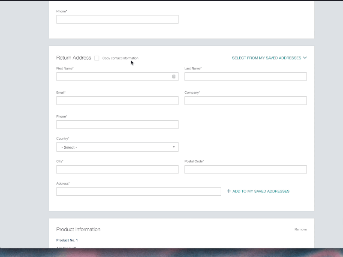343x257 pixels.
Task: Click the dropdown arrow on the Country selector
Action: [173, 147]
